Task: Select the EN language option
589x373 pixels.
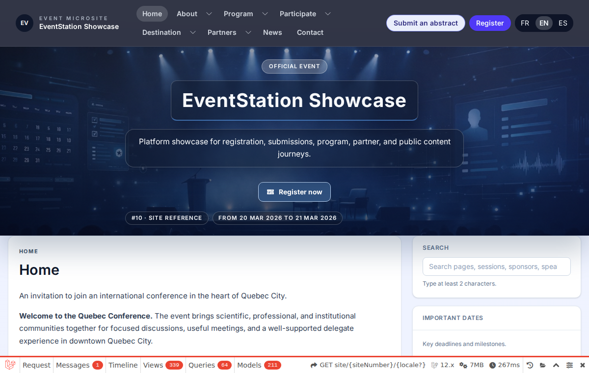Action: (544, 23)
